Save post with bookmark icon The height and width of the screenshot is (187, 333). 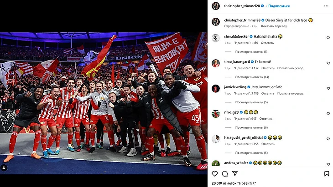pyautogui.click(x=327, y=174)
